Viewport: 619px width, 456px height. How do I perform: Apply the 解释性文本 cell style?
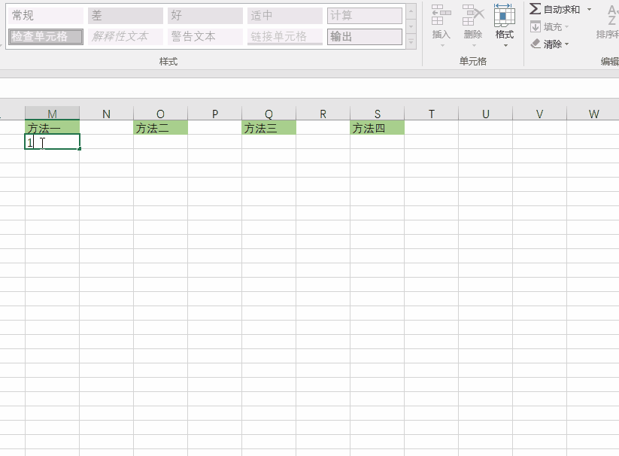click(x=125, y=37)
